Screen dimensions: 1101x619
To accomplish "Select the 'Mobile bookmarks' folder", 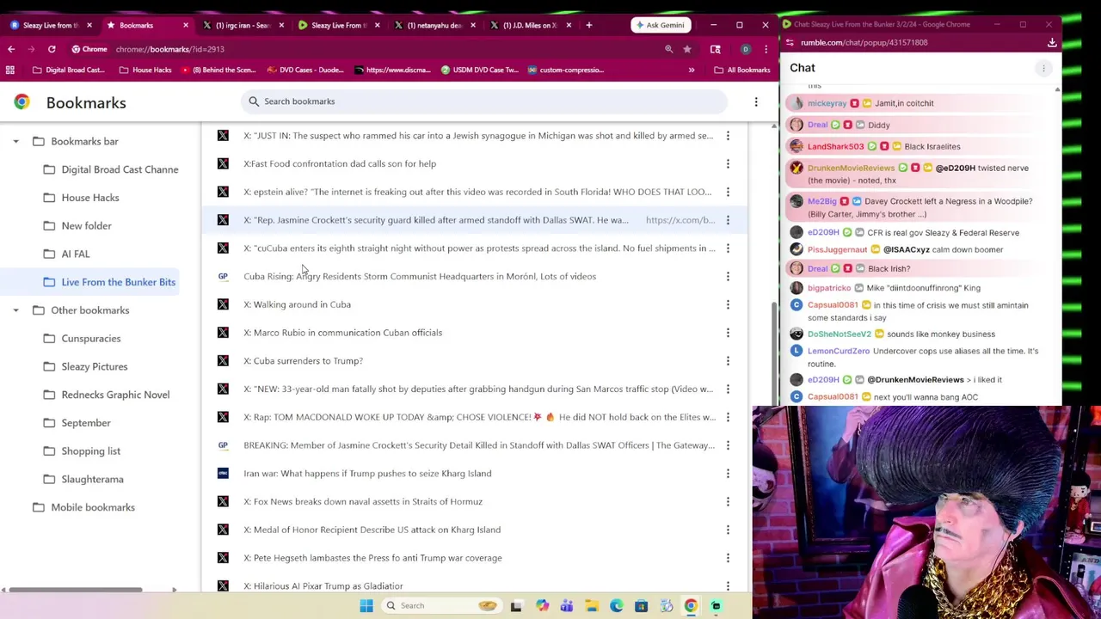I will pyautogui.click(x=93, y=507).
